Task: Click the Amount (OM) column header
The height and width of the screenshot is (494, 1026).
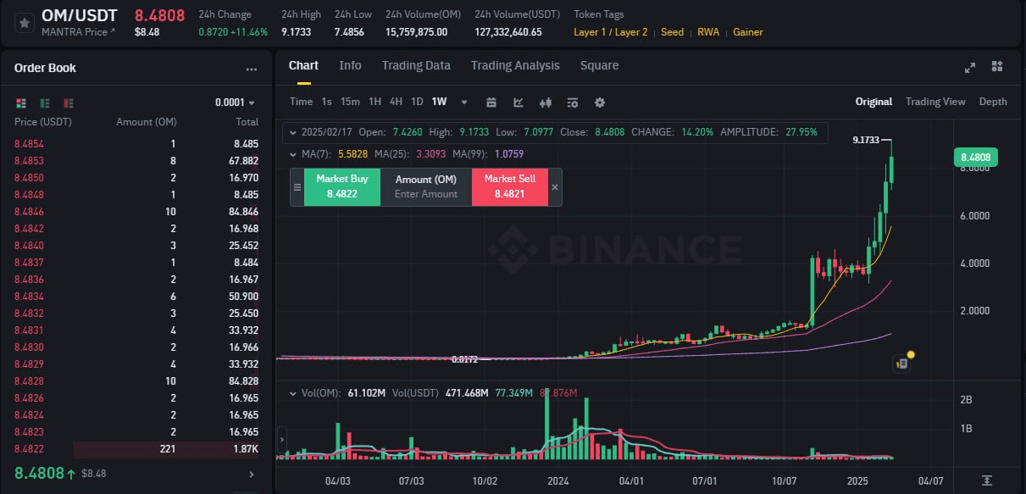Action: point(147,122)
